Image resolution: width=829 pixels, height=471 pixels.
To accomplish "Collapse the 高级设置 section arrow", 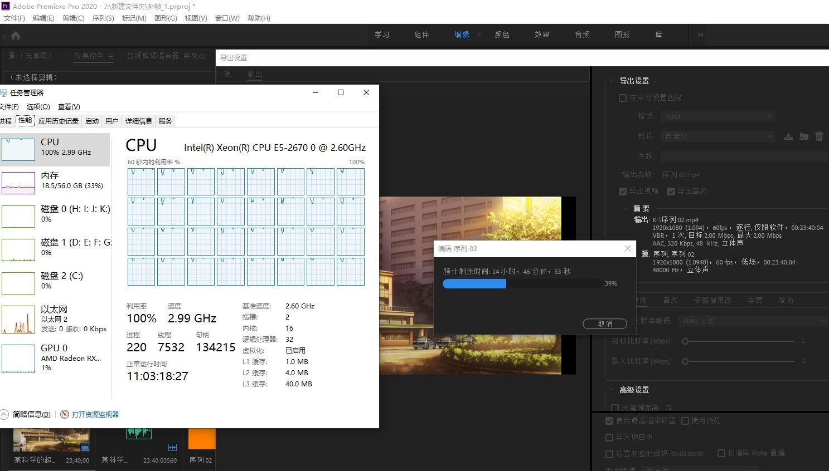I will coord(612,390).
